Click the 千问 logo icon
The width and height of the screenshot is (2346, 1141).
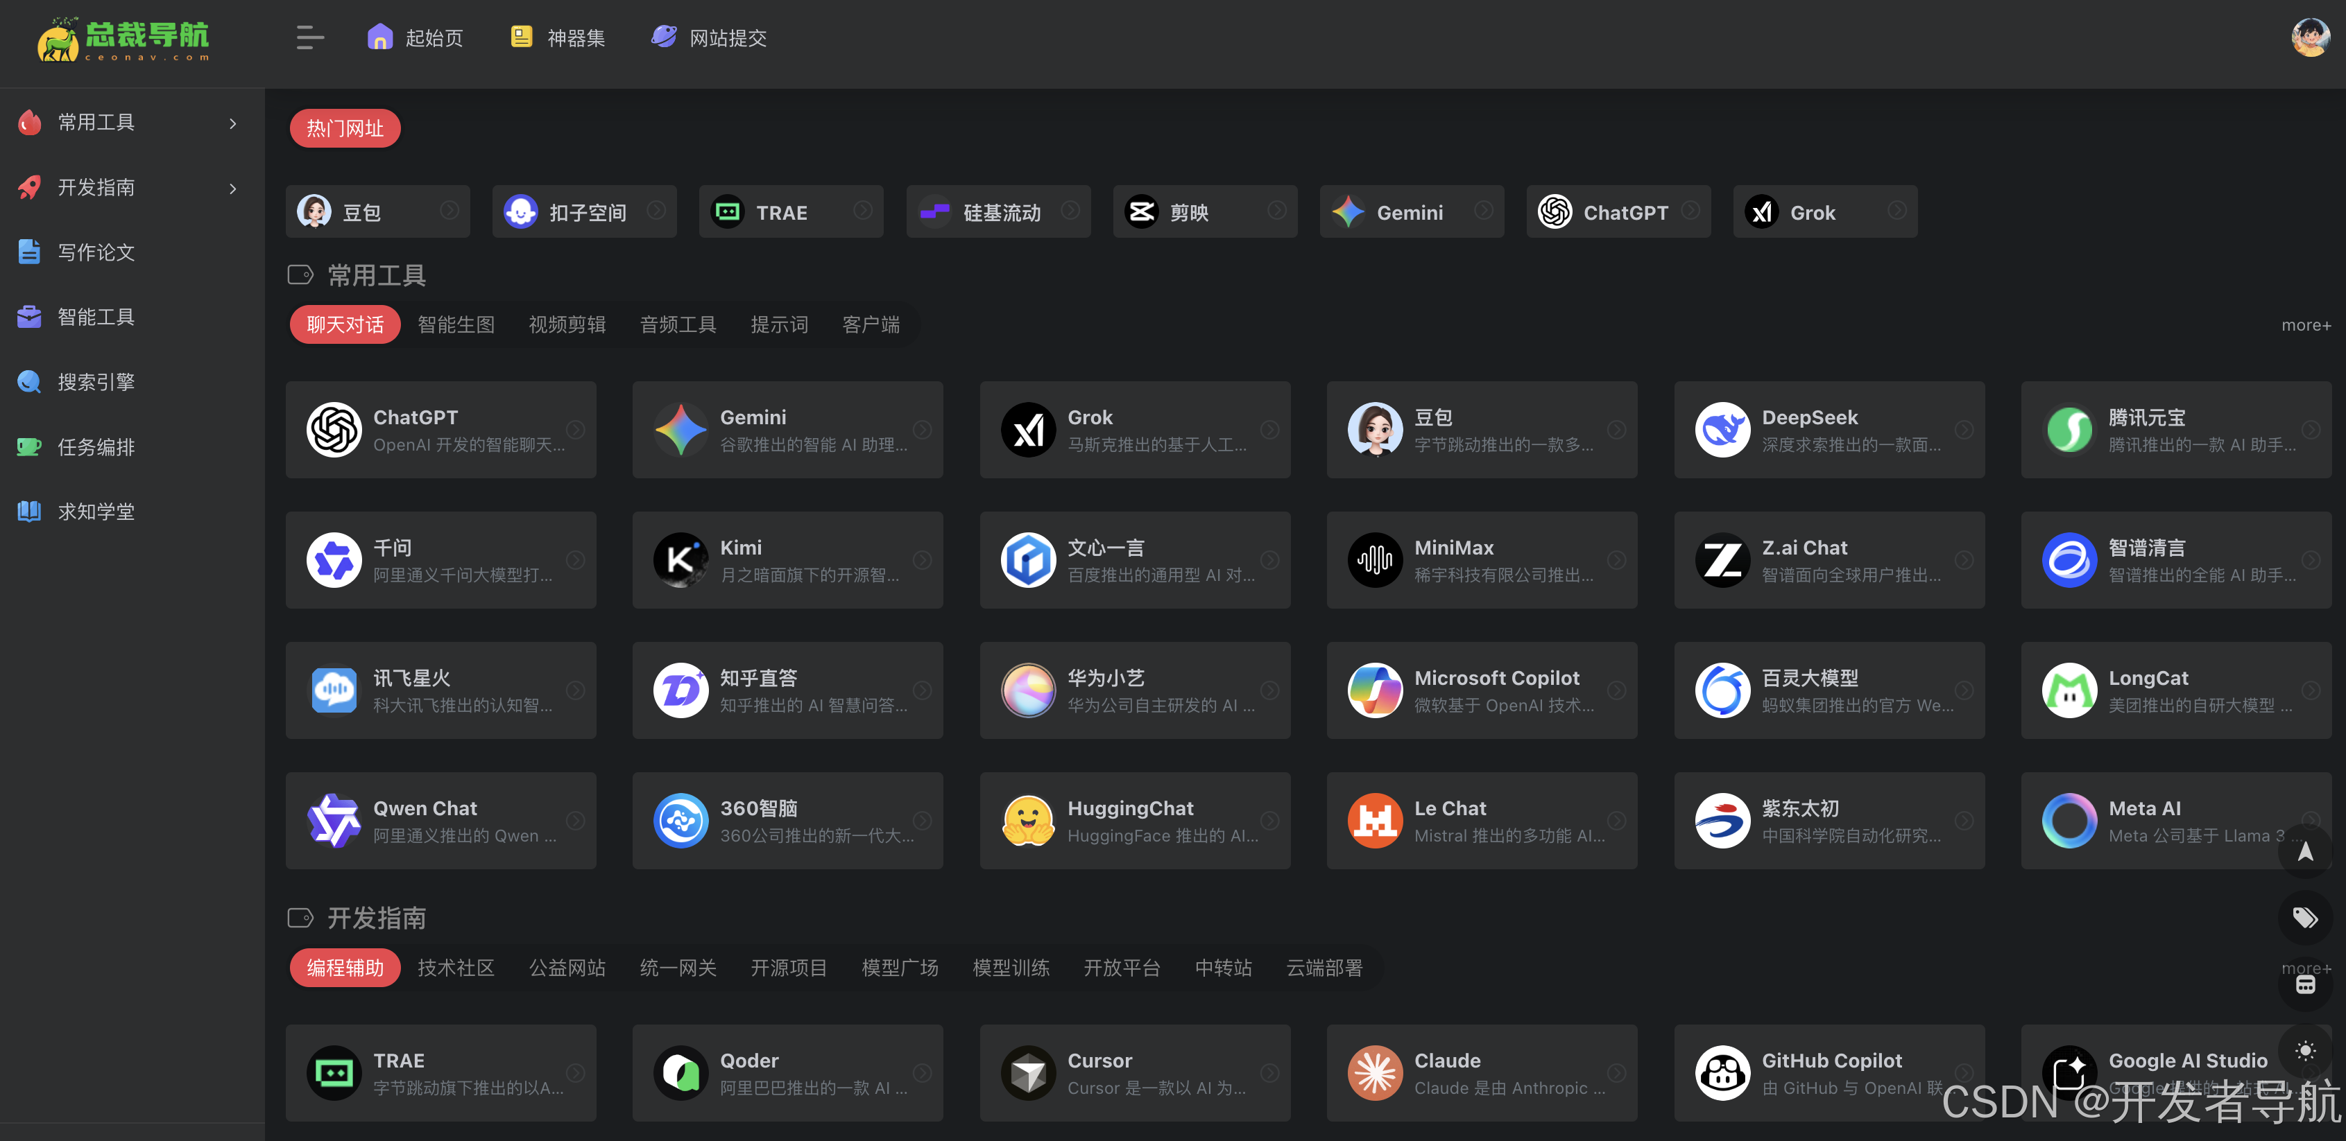334,559
